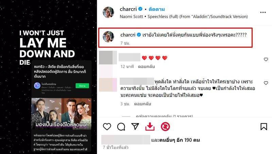This screenshot has height=154, width=272.
Task: Open charcri avatar beside the caption
Action: (x=108, y=37)
